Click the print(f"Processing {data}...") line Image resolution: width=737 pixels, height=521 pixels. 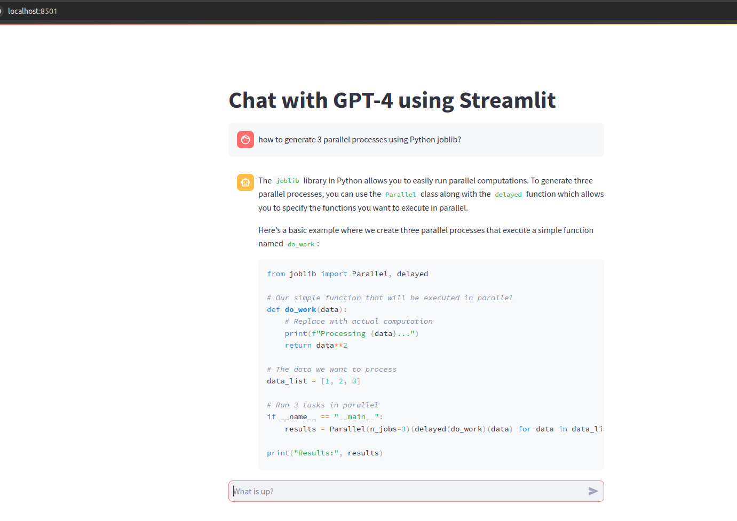(x=352, y=334)
